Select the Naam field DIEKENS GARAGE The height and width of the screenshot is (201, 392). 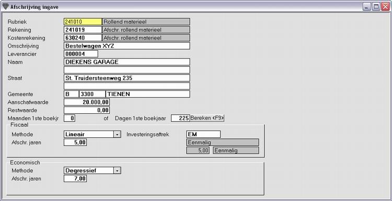pos(127,62)
